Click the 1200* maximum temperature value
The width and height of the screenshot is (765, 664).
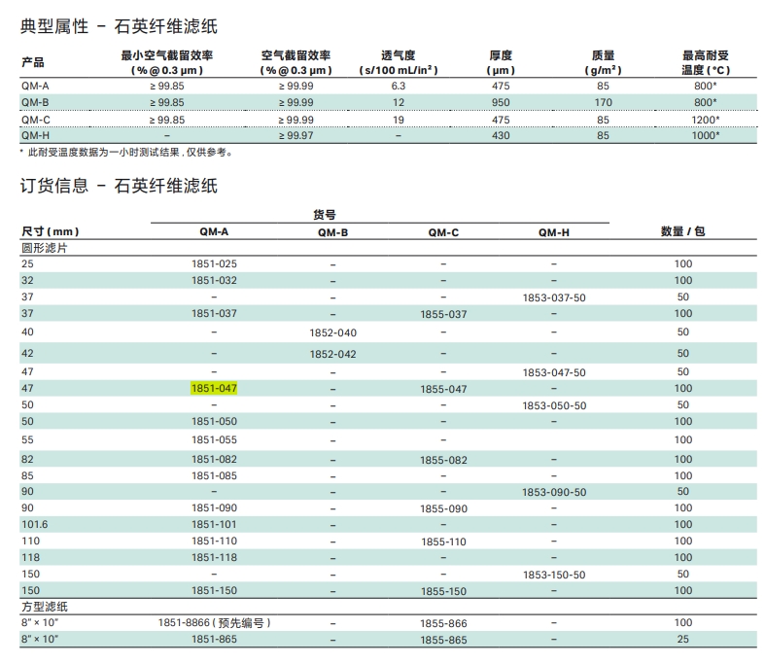click(705, 120)
